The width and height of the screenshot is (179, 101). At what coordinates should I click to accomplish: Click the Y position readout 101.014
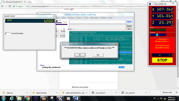point(162,16)
